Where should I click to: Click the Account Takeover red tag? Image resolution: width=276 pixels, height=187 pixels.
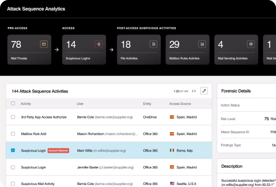[58, 151]
